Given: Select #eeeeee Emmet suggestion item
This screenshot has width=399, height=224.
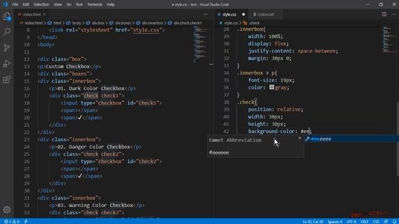Looking at the screenshot, I should click(x=351, y=139).
